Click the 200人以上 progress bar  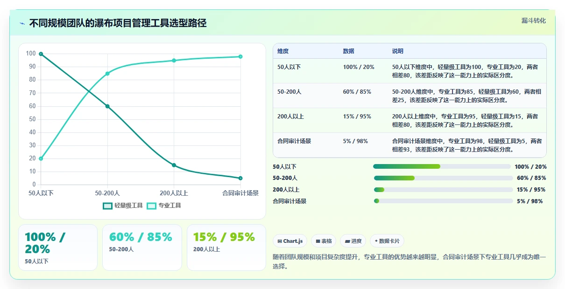[444, 190]
